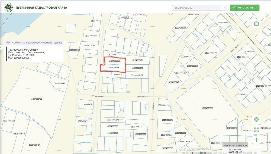Screen dimensions: 271x154
Task: Select parcel 15234006270 on the map
Action: pos(137,68)
